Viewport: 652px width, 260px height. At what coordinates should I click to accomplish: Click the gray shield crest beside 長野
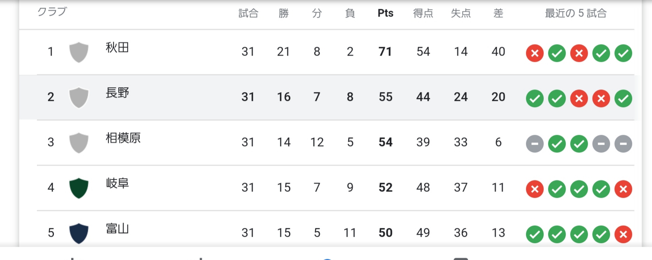79,97
